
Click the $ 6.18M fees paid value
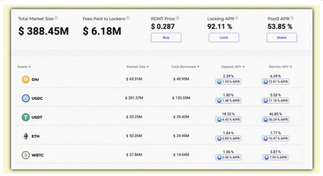tap(102, 31)
